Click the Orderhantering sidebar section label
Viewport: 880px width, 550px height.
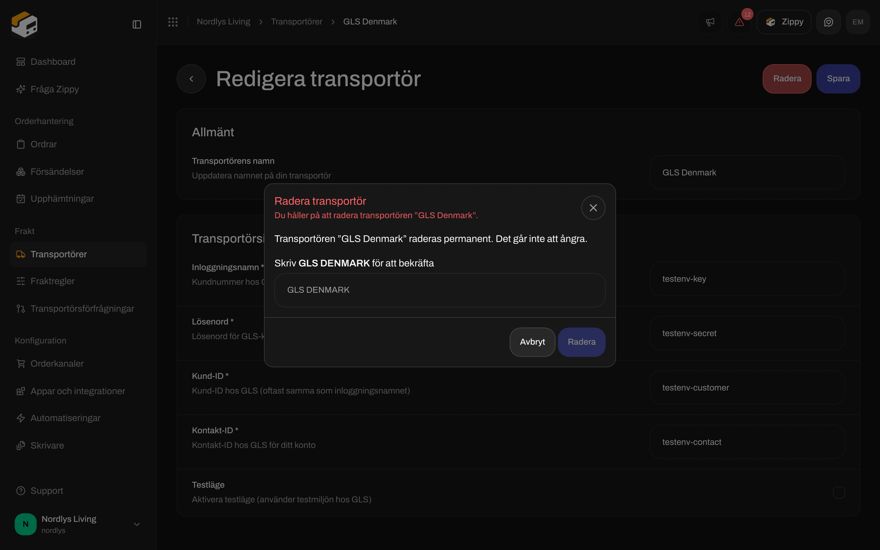(x=44, y=121)
